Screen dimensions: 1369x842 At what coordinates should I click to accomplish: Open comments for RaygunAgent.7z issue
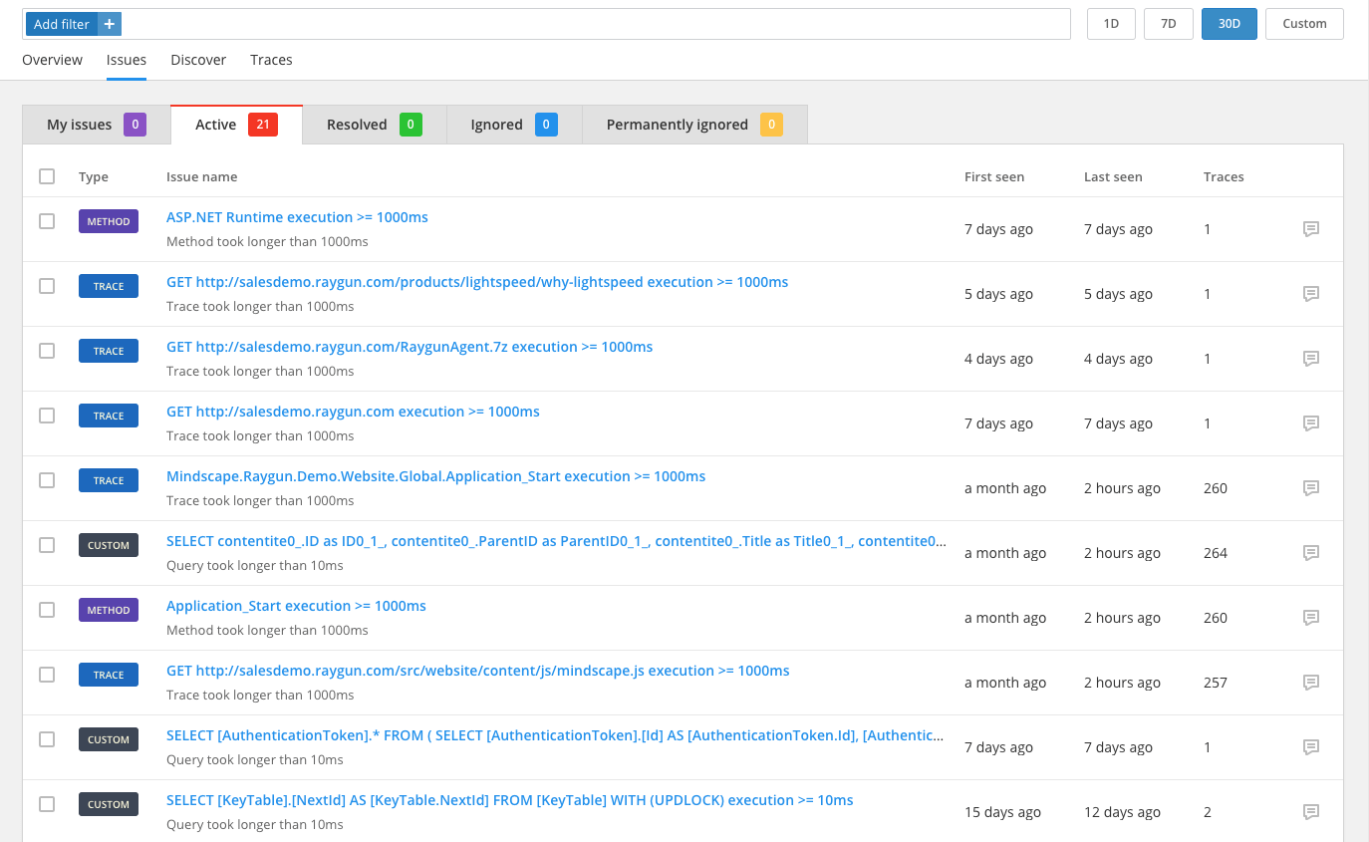(1311, 359)
